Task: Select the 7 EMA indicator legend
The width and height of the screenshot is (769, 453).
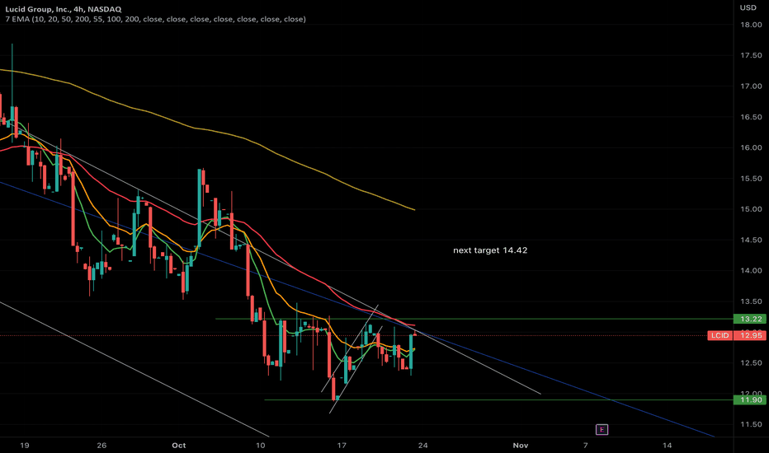Action: [155, 19]
